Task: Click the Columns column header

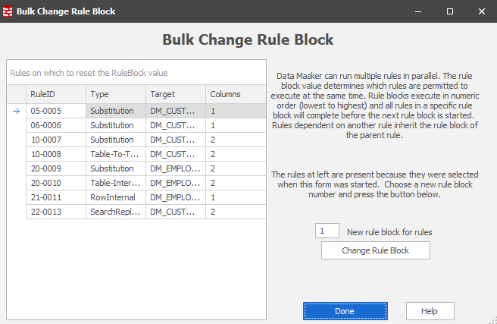Action: pyautogui.click(x=236, y=94)
